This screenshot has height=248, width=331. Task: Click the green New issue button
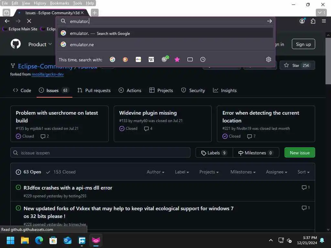[300, 152]
